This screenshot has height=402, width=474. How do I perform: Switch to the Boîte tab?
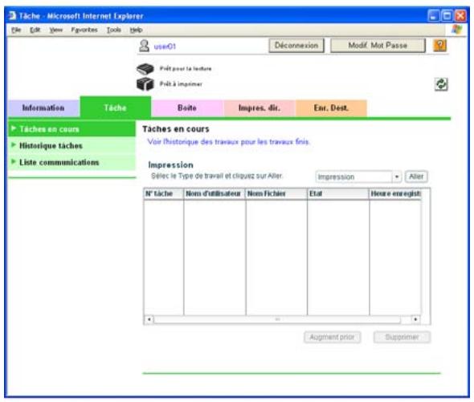coord(187,108)
